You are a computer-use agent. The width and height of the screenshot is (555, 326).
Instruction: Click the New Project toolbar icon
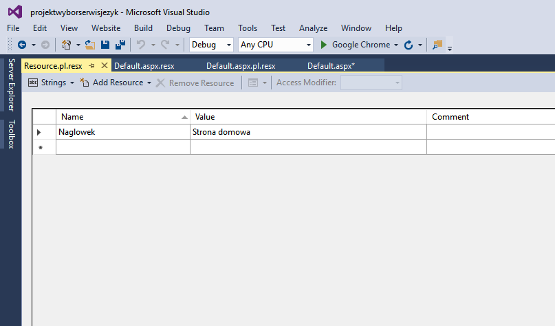pos(66,45)
